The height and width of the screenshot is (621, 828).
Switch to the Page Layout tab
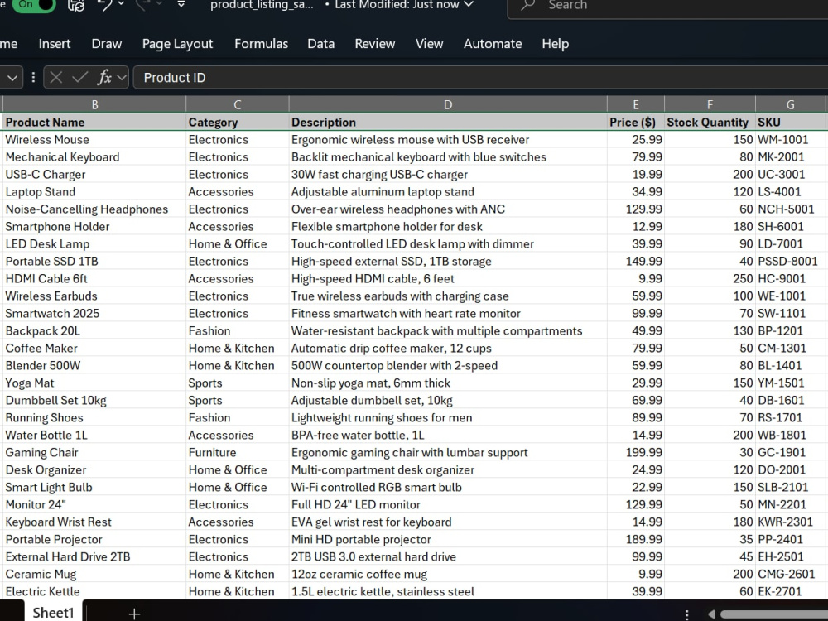[x=177, y=44]
